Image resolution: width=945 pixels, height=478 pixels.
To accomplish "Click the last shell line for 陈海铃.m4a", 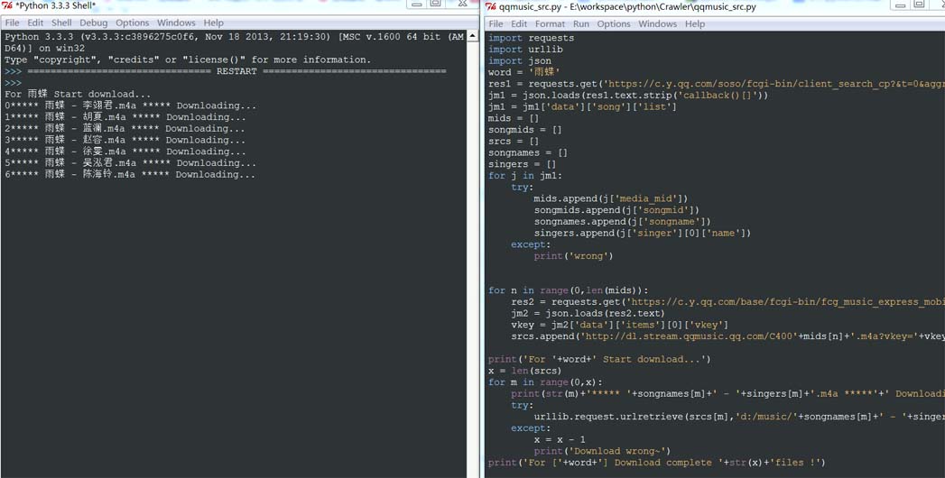I will coord(130,175).
